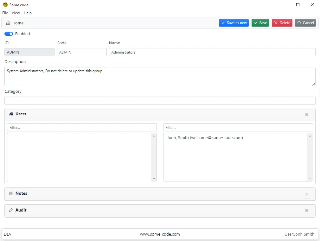The image size is (320, 241).
Task: Toggle the Enabled switch off
Action: (9, 34)
